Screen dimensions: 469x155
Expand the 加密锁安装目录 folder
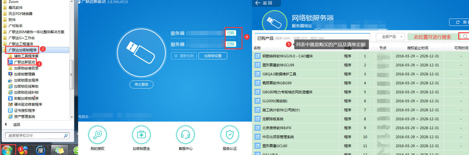coord(23,68)
